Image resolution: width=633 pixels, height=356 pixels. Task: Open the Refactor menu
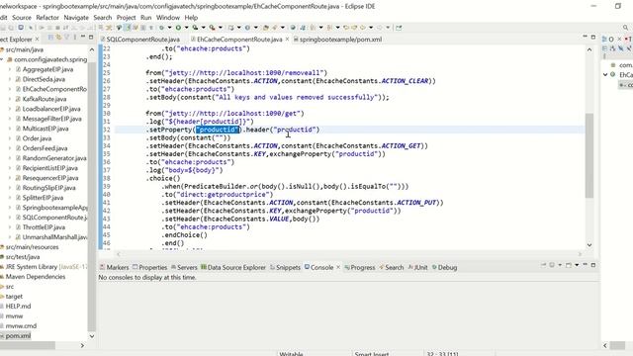(x=47, y=18)
